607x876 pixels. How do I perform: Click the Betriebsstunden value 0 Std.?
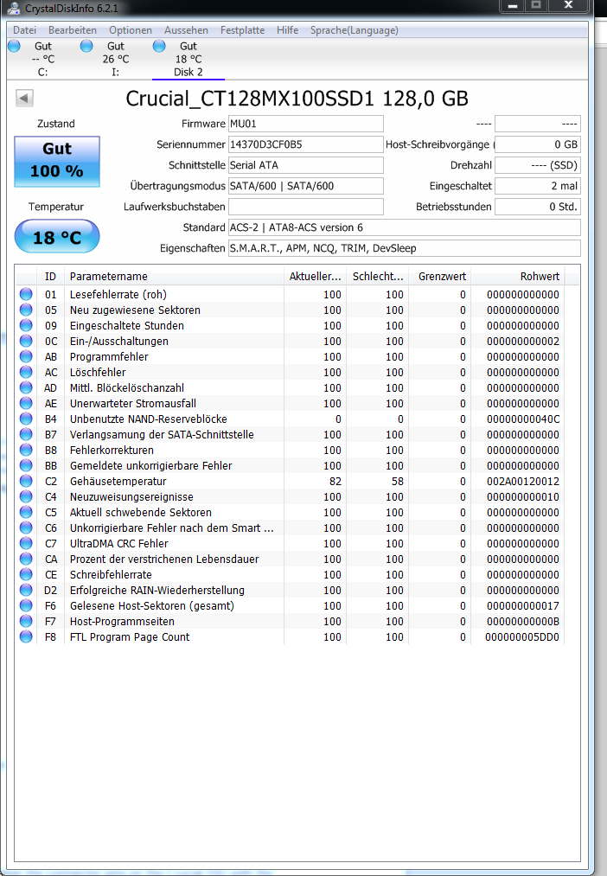[538, 207]
